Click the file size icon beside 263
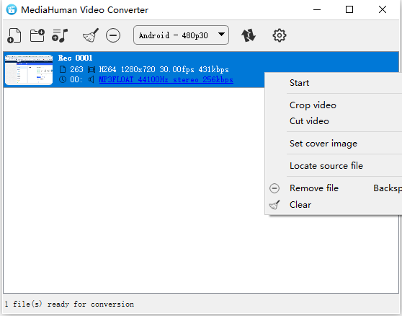The width and height of the screenshot is (402, 316). [63, 69]
